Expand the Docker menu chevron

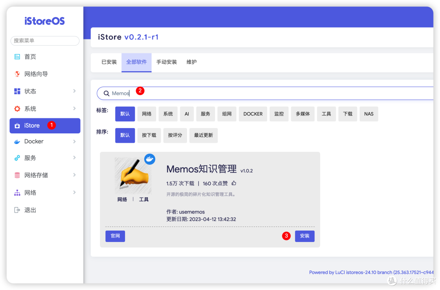coord(75,142)
